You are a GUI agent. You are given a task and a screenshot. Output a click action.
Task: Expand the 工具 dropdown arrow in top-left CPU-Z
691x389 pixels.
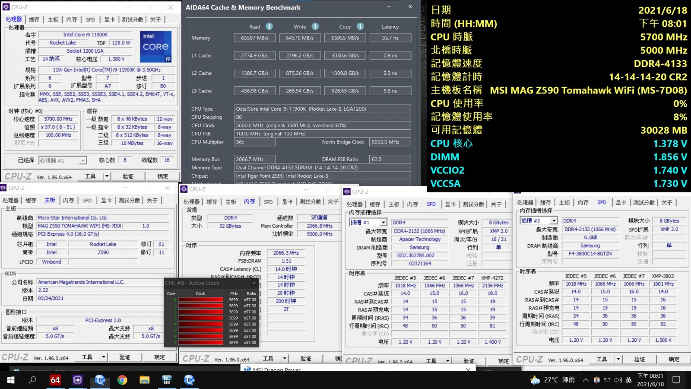click(107, 176)
